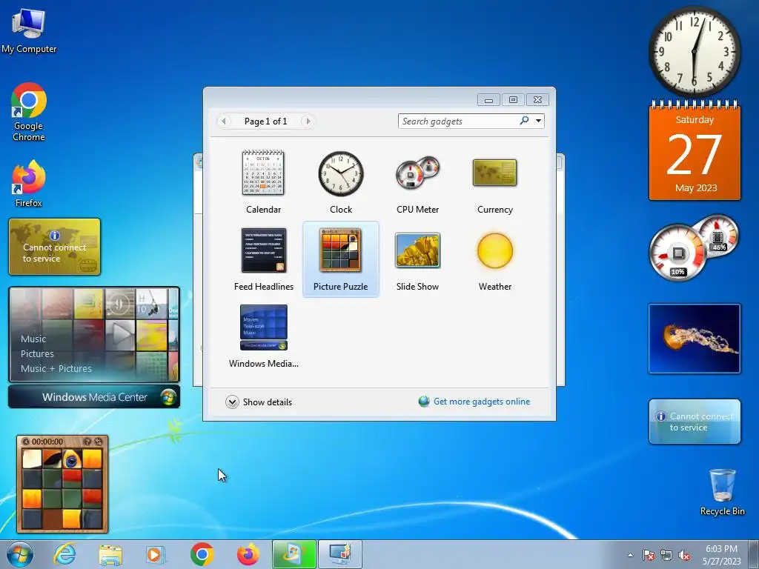
Task: Click the orange calendar desktop gadget showing 27
Action: pos(695,150)
